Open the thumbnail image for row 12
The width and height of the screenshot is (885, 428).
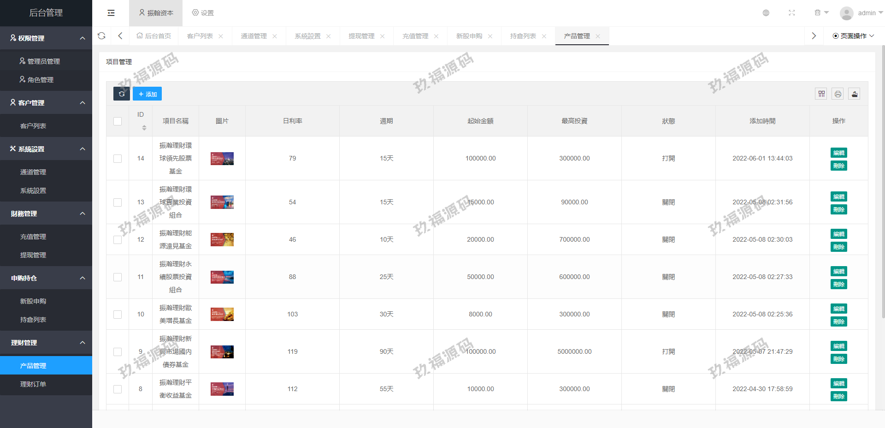[222, 240]
